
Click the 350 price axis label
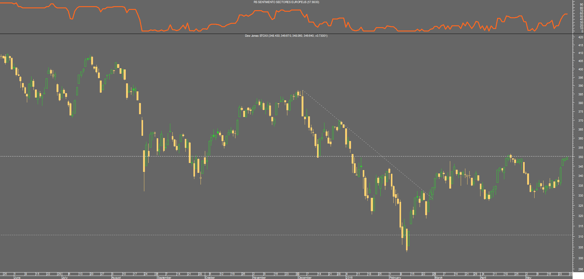point(581,157)
